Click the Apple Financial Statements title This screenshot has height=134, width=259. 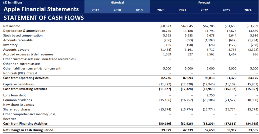pos(41,9)
